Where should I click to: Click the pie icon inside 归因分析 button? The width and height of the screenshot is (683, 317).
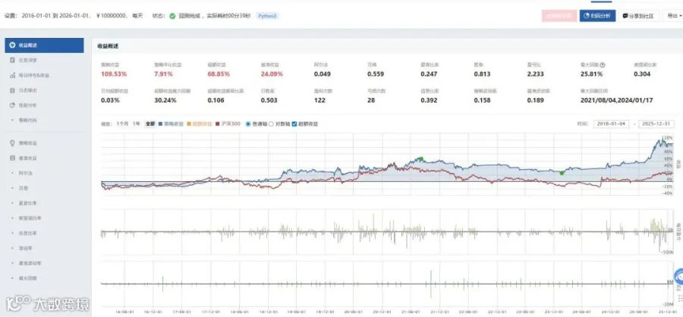coord(587,16)
